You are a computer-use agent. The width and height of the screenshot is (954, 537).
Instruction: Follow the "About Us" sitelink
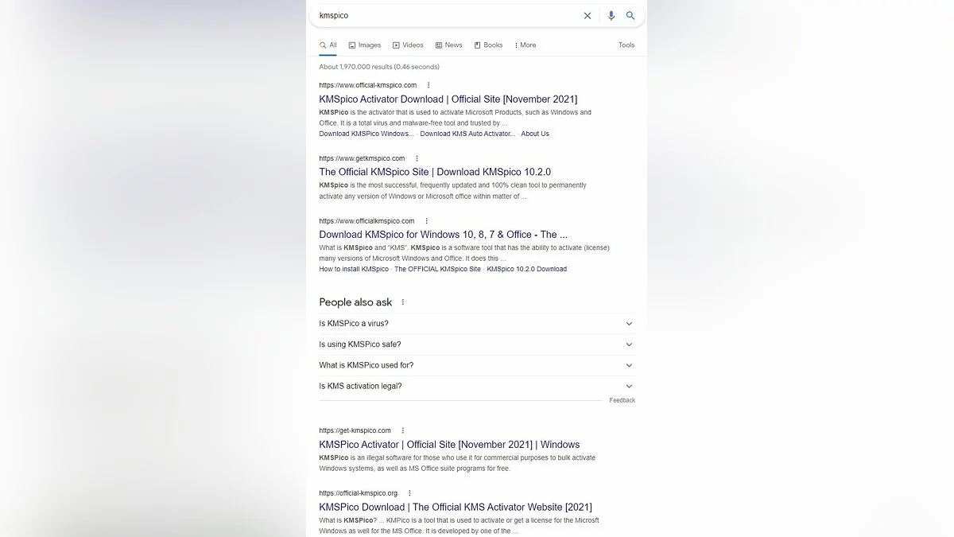[x=535, y=134]
